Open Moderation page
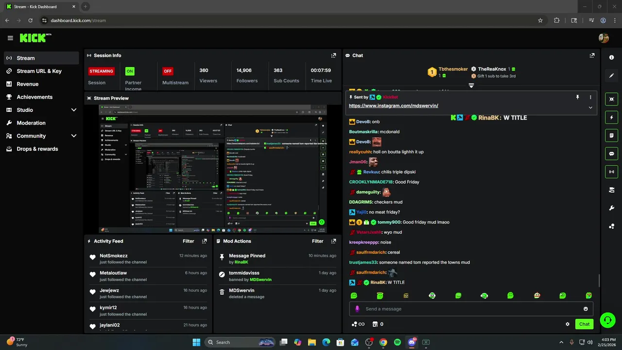This screenshot has width=622, height=350. click(x=41, y=123)
